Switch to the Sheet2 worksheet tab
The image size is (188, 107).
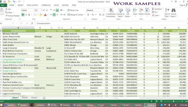pyautogui.click(x=25, y=98)
